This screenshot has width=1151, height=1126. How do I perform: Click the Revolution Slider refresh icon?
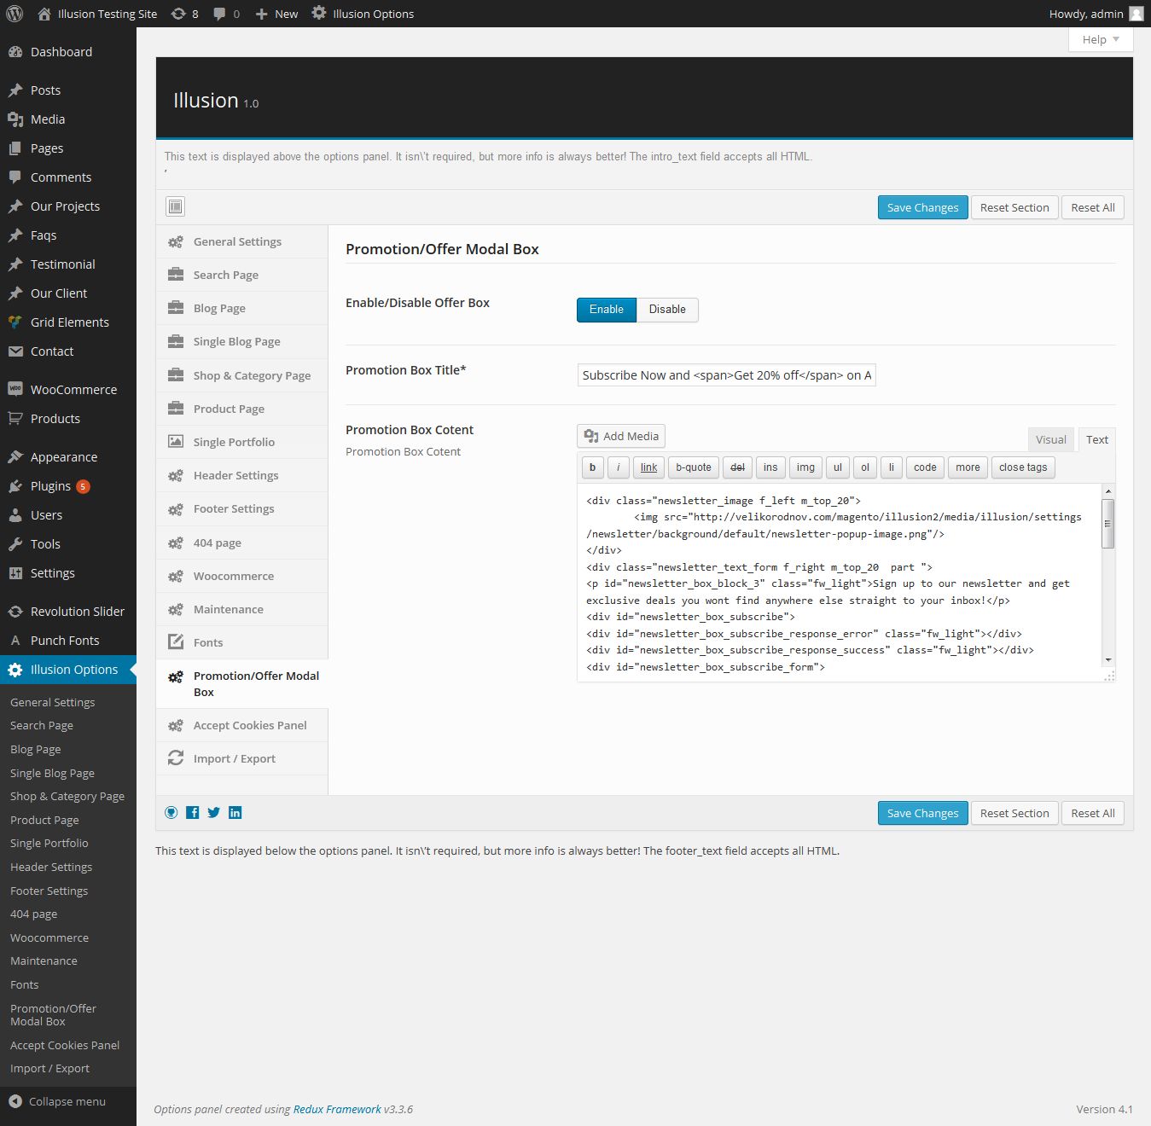[x=15, y=611]
